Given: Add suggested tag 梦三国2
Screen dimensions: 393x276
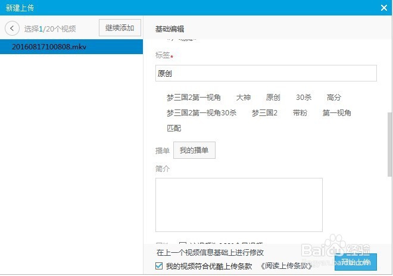Looking at the screenshot, I should (x=264, y=113).
